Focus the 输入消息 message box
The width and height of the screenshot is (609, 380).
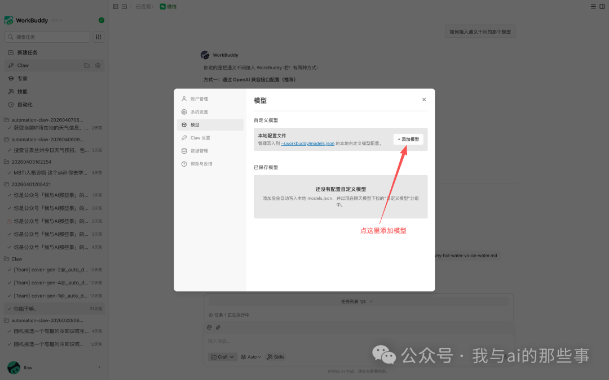359,341
